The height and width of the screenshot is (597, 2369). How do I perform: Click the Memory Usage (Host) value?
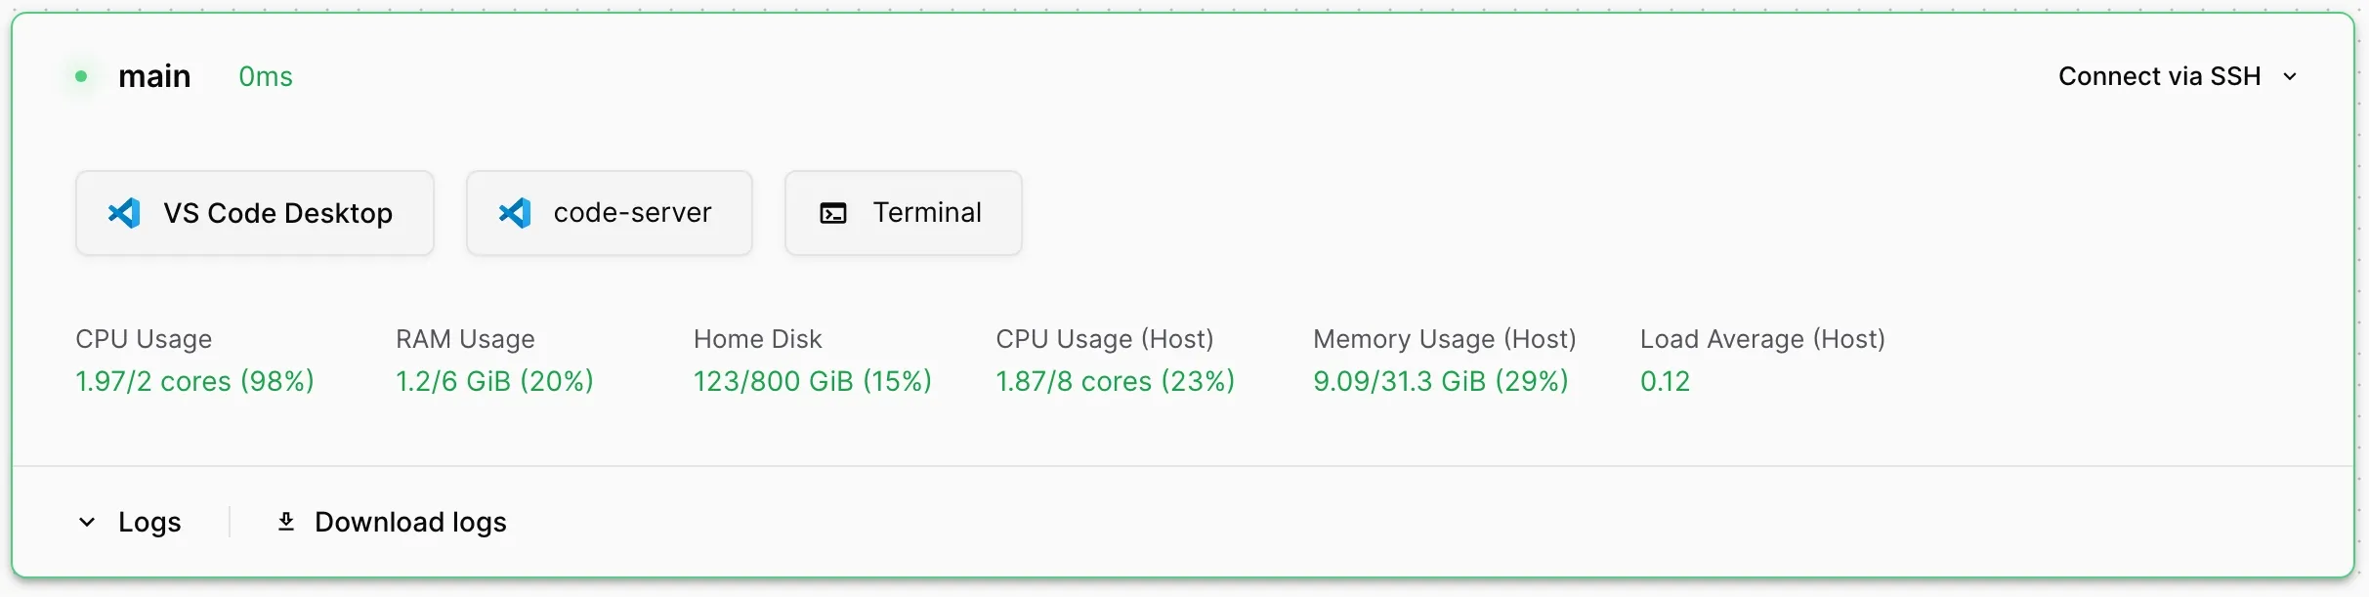coord(1440,381)
